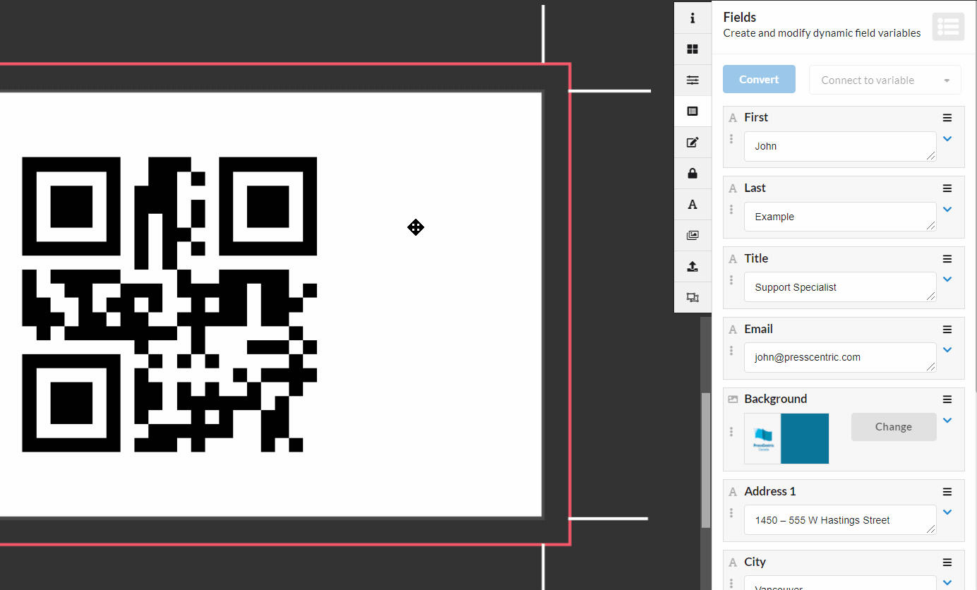The width and height of the screenshot is (977, 590).
Task: Click the Email input john@presscentric.com
Action: 840,357
